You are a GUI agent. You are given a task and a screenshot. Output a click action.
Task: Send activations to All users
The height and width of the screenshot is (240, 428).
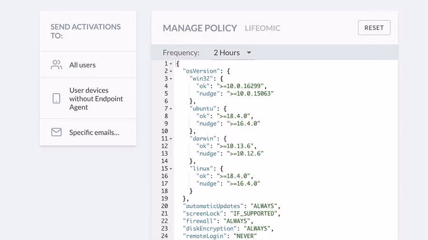88,65
